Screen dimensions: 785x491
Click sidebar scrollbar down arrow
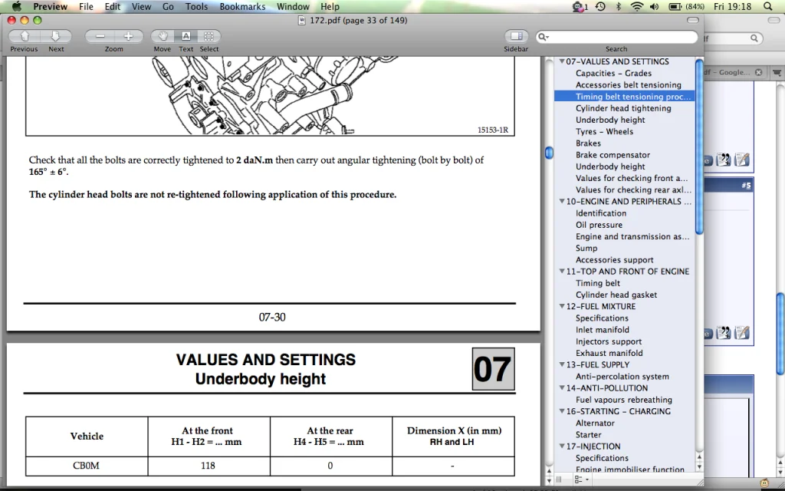699,466
